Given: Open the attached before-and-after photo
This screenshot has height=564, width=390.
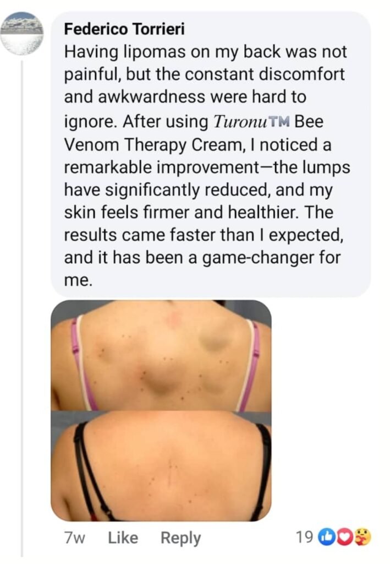Looking at the screenshot, I should (x=161, y=410).
